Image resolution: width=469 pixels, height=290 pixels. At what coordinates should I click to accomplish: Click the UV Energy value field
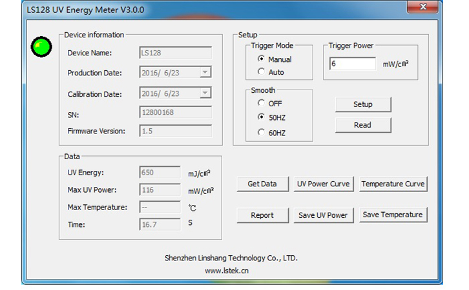tap(160, 173)
